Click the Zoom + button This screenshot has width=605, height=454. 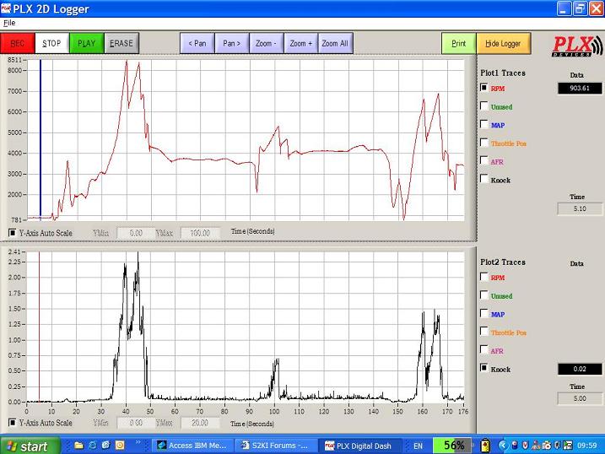click(301, 43)
